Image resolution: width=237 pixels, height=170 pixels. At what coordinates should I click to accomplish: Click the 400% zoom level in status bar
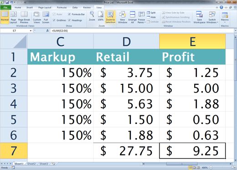click(205, 168)
